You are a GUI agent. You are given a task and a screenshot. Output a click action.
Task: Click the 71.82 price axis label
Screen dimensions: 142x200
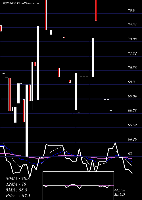132,53
